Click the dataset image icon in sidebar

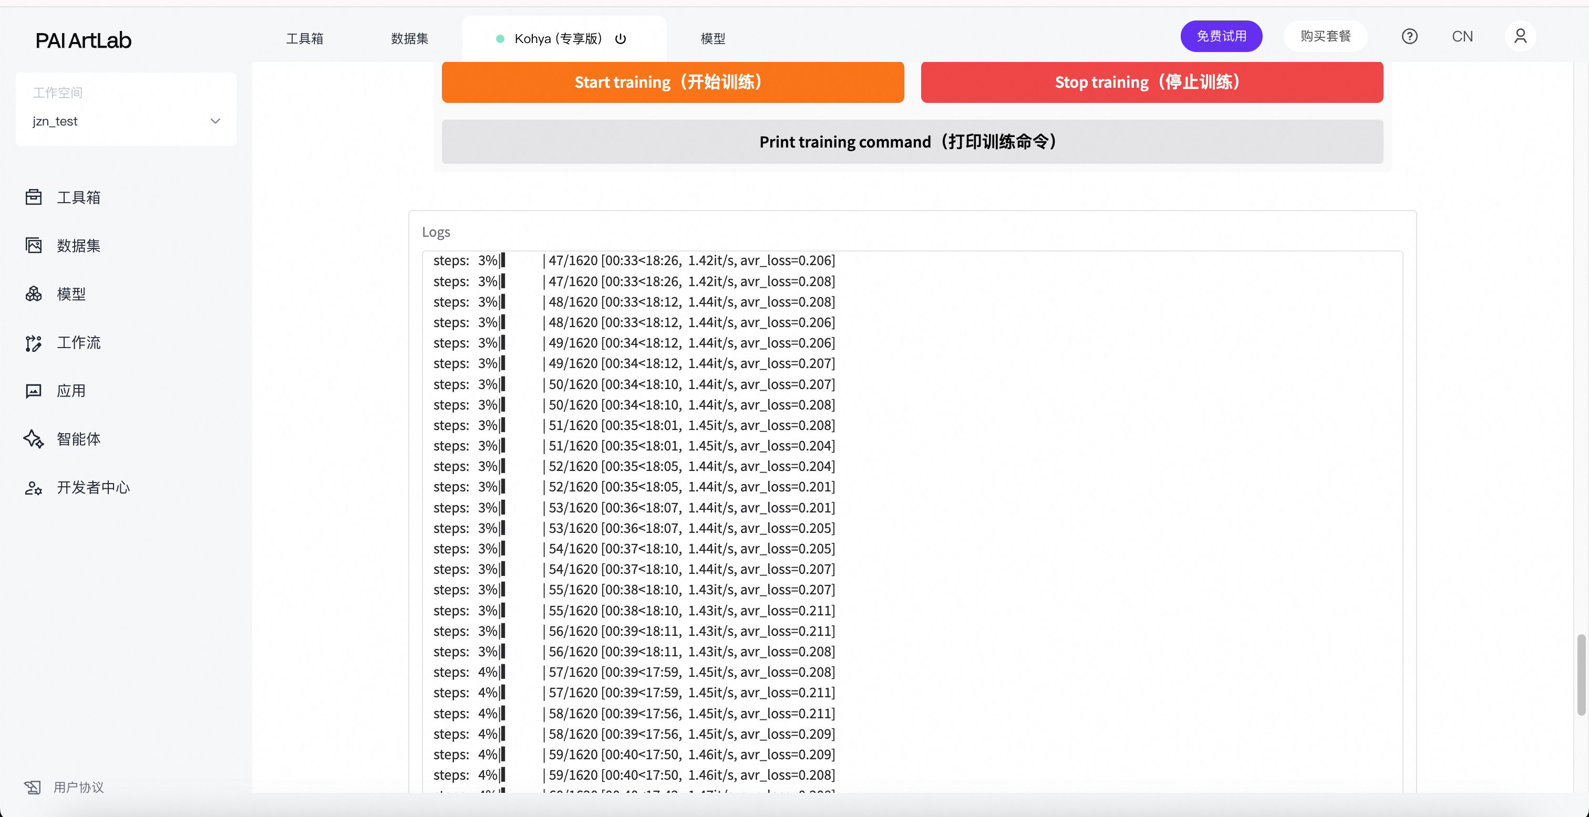[33, 245]
